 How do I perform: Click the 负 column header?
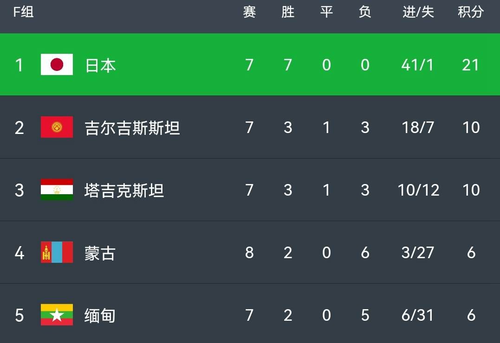click(365, 12)
